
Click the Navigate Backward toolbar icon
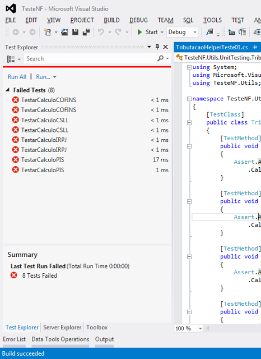click(16, 32)
